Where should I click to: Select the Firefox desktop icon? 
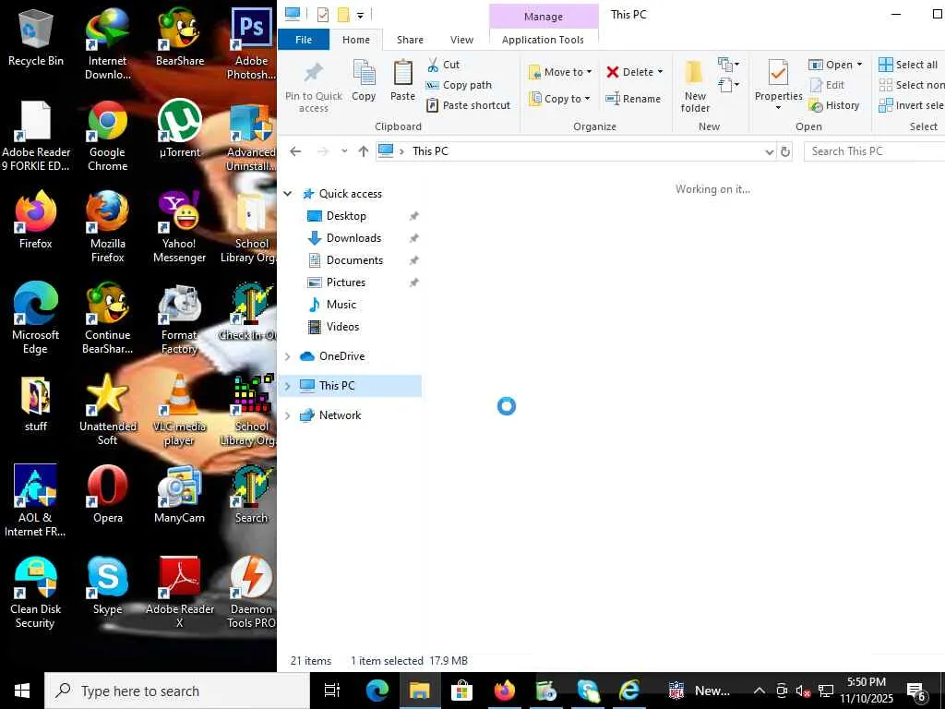(36, 220)
